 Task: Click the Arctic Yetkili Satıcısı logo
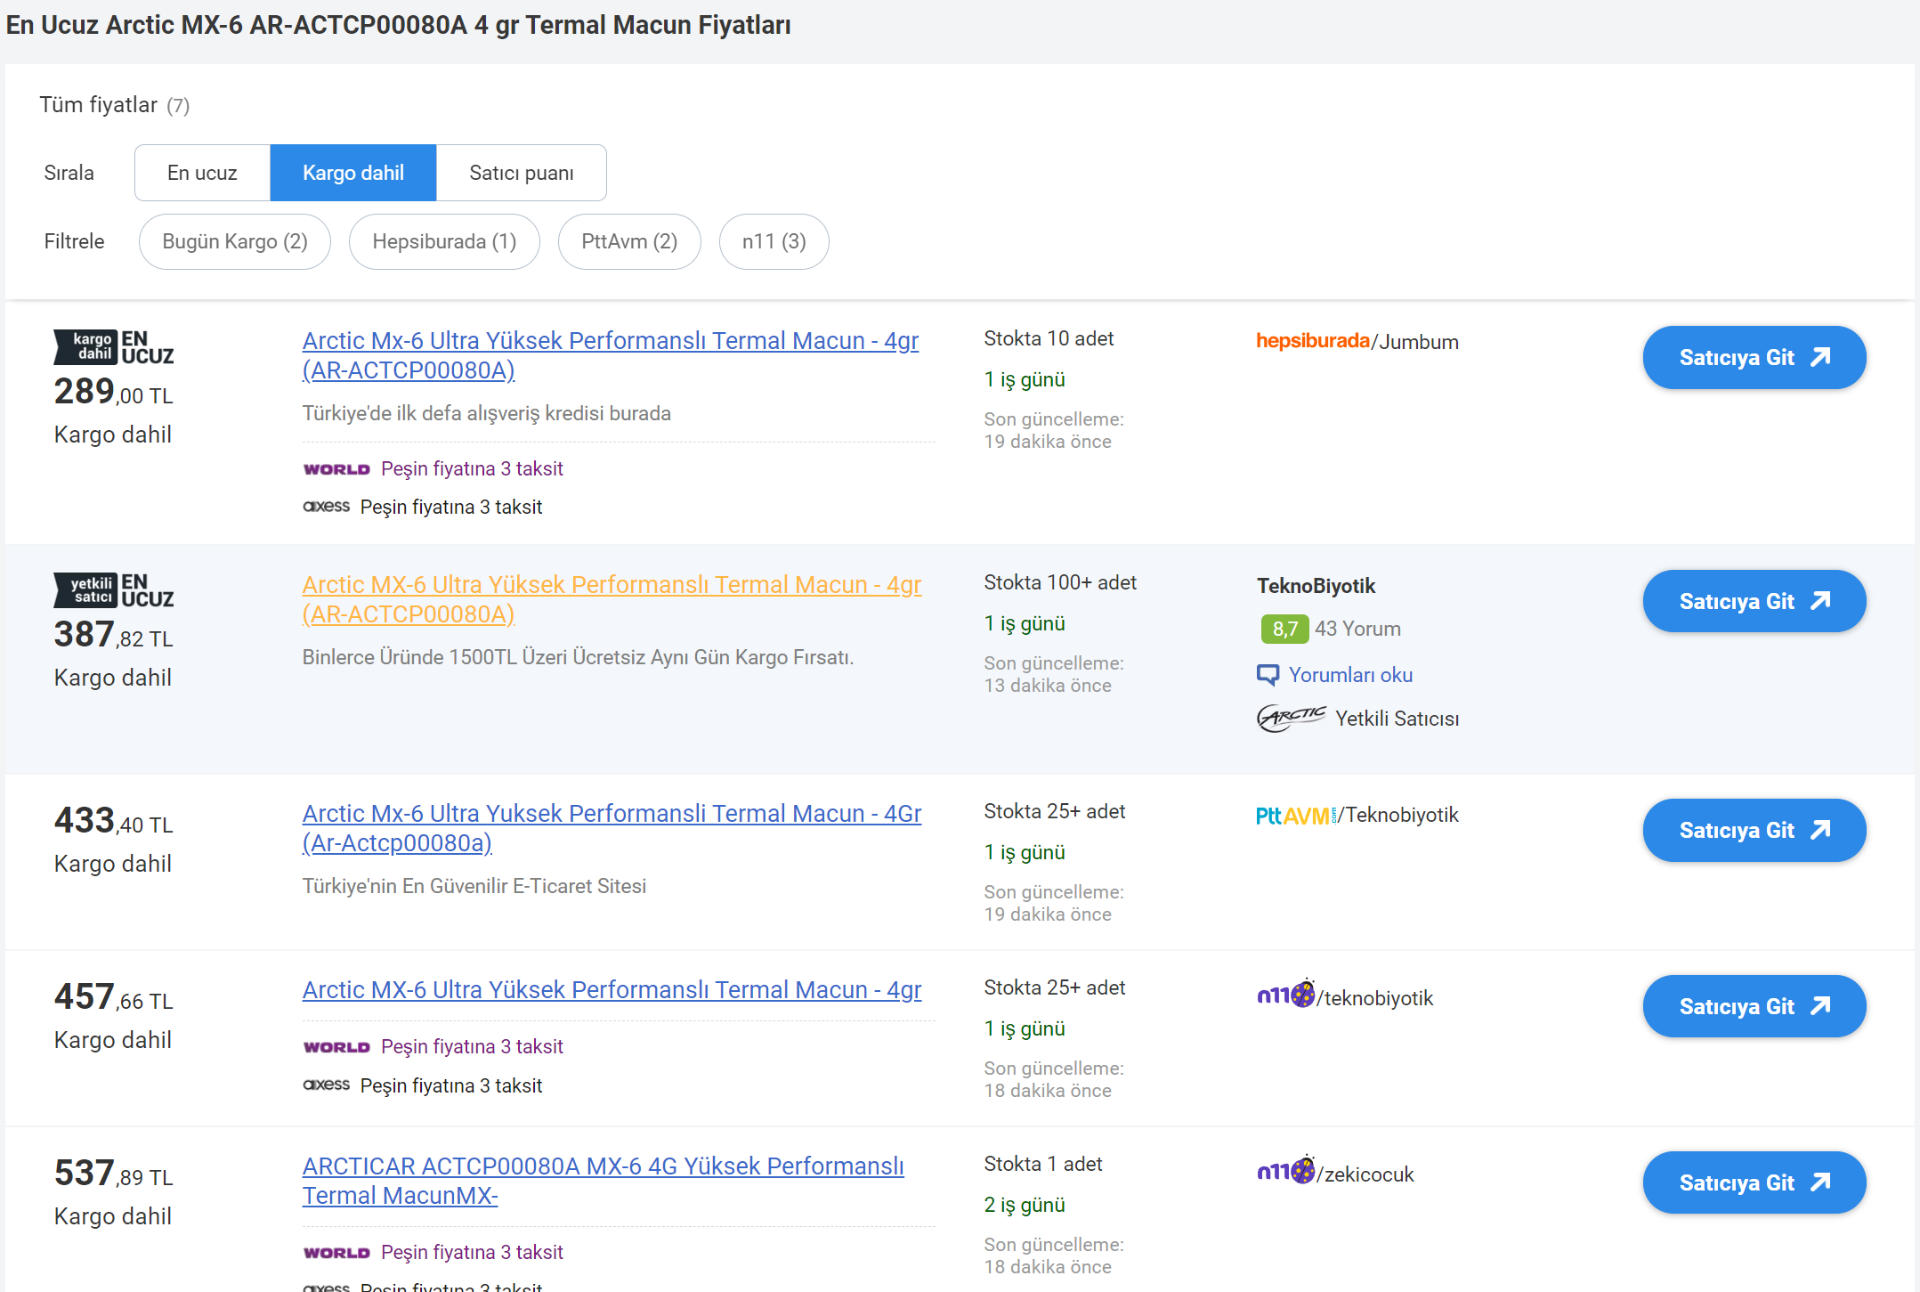1291,718
